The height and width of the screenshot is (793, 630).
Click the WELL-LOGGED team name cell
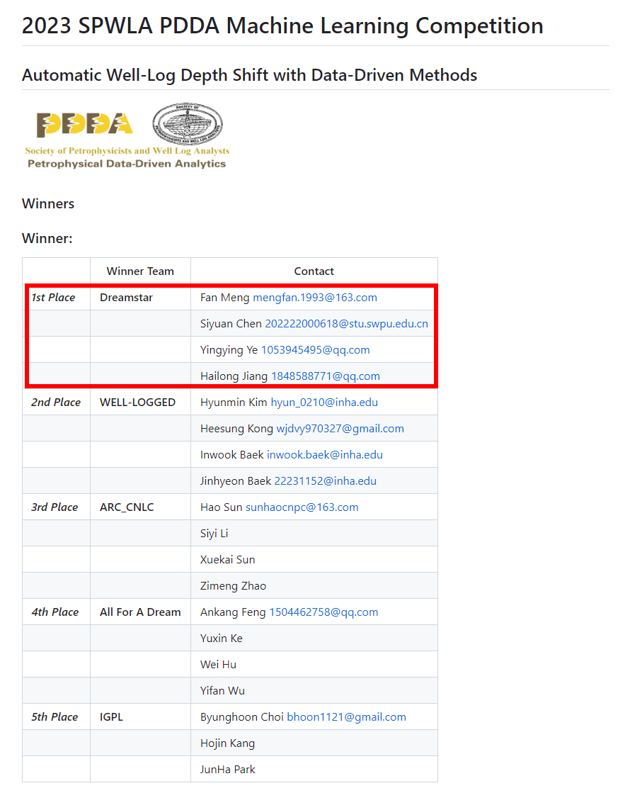point(137,403)
